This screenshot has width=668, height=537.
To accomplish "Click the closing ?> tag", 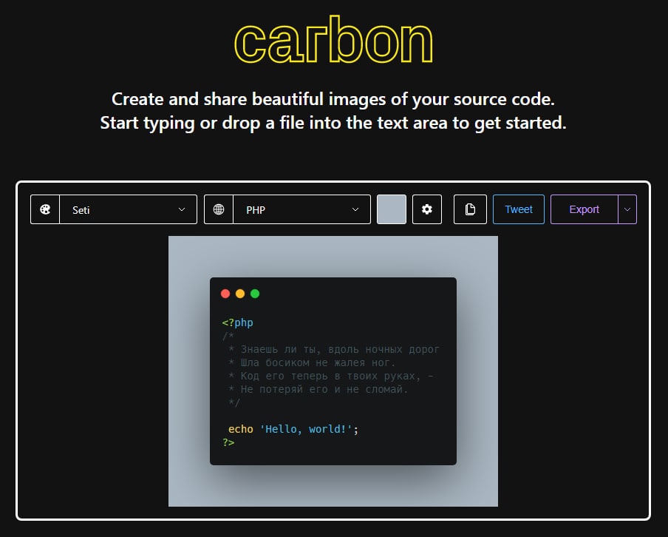I will (x=228, y=442).
